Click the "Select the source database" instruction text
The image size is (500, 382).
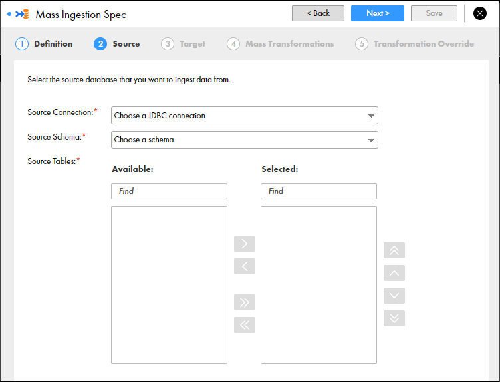point(129,80)
